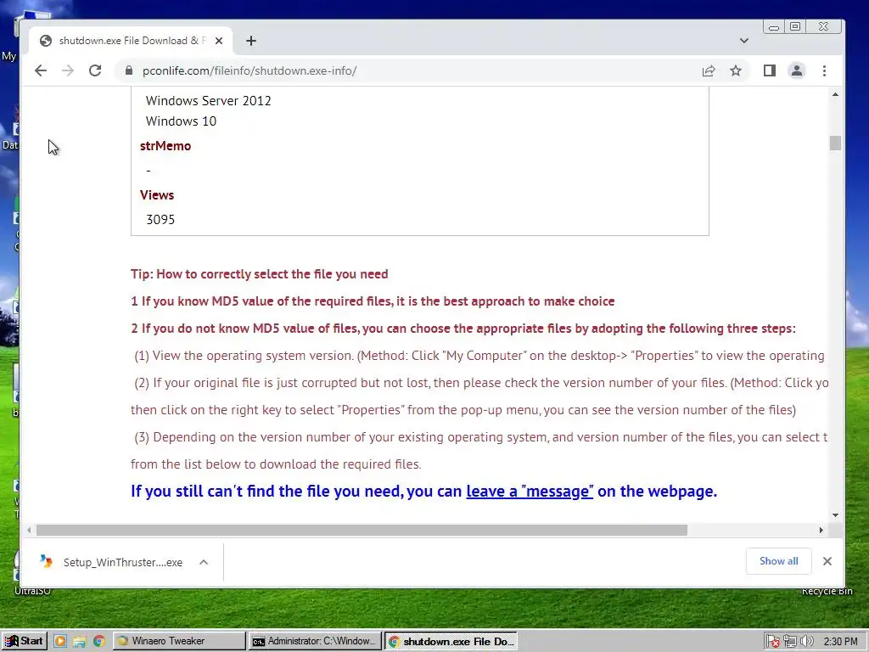Screen dimensions: 869x652
Task: Select the shutdown.exe File Do... taskbar button
Action: (451, 641)
